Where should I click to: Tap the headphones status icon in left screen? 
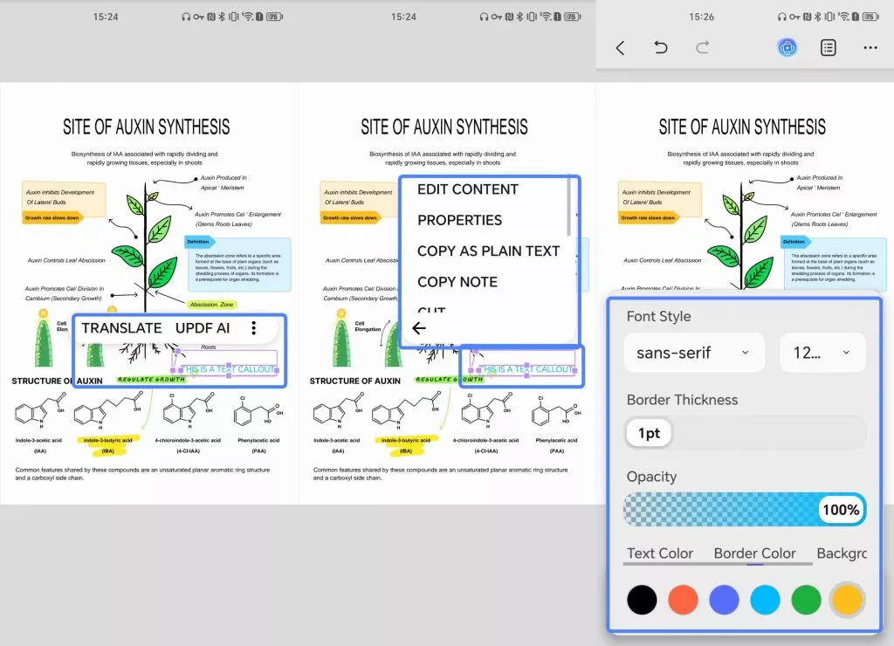[x=186, y=17]
